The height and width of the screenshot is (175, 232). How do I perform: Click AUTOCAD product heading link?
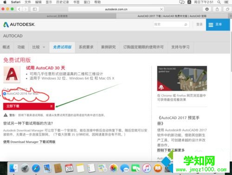click(13, 36)
